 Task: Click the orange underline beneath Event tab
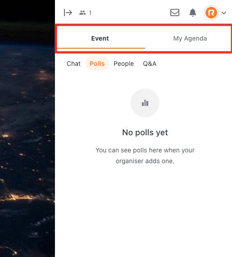[x=101, y=48]
